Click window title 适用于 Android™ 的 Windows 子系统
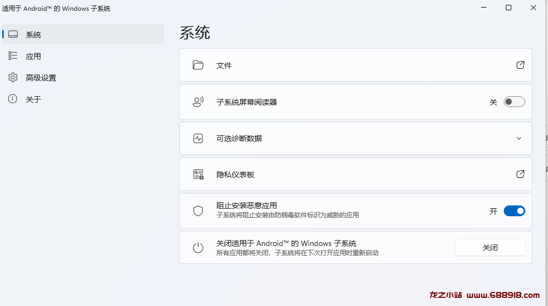The height and width of the screenshot is (306, 548). pyautogui.click(x=56, y=9)
